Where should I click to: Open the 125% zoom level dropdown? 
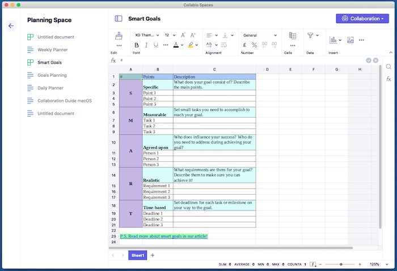click(x=379, y=264)
